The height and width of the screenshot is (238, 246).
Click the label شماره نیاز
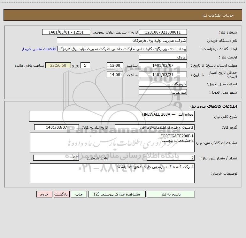pos(228,32)
